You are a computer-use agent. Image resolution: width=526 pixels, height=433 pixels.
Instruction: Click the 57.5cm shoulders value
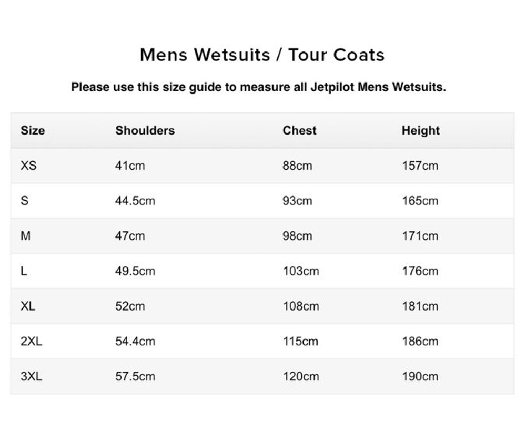[x=135, y=376]
